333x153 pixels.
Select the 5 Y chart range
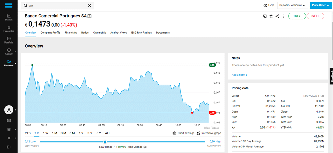(x=99, y=133)
